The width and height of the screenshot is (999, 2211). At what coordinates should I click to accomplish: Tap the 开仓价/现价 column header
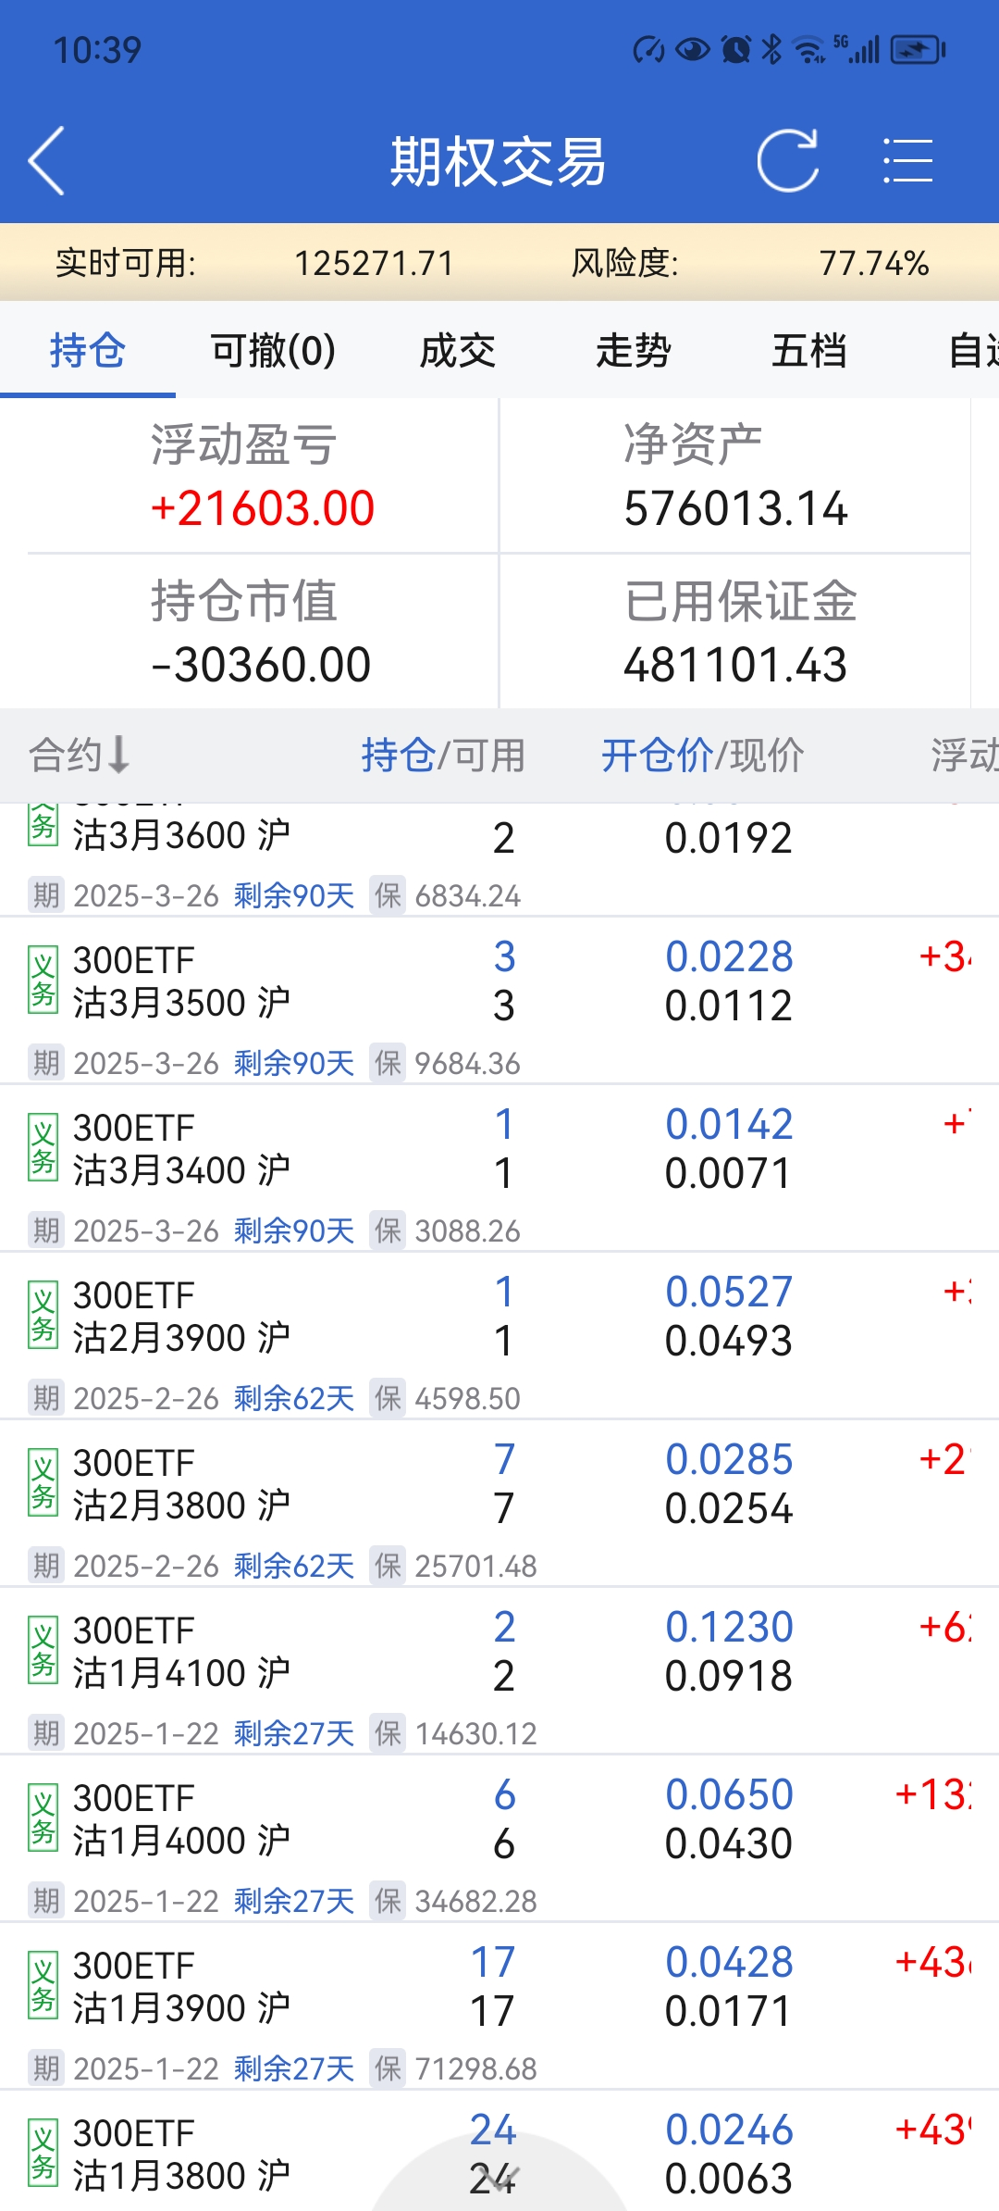[702, 755]
